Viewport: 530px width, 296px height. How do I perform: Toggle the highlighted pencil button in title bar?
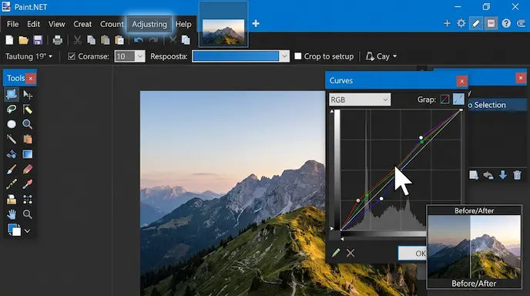click(x=476, y=23)
